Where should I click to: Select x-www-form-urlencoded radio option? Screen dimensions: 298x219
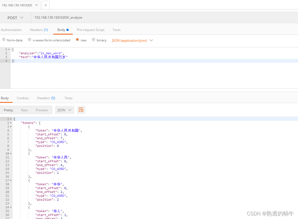[30, 39]
